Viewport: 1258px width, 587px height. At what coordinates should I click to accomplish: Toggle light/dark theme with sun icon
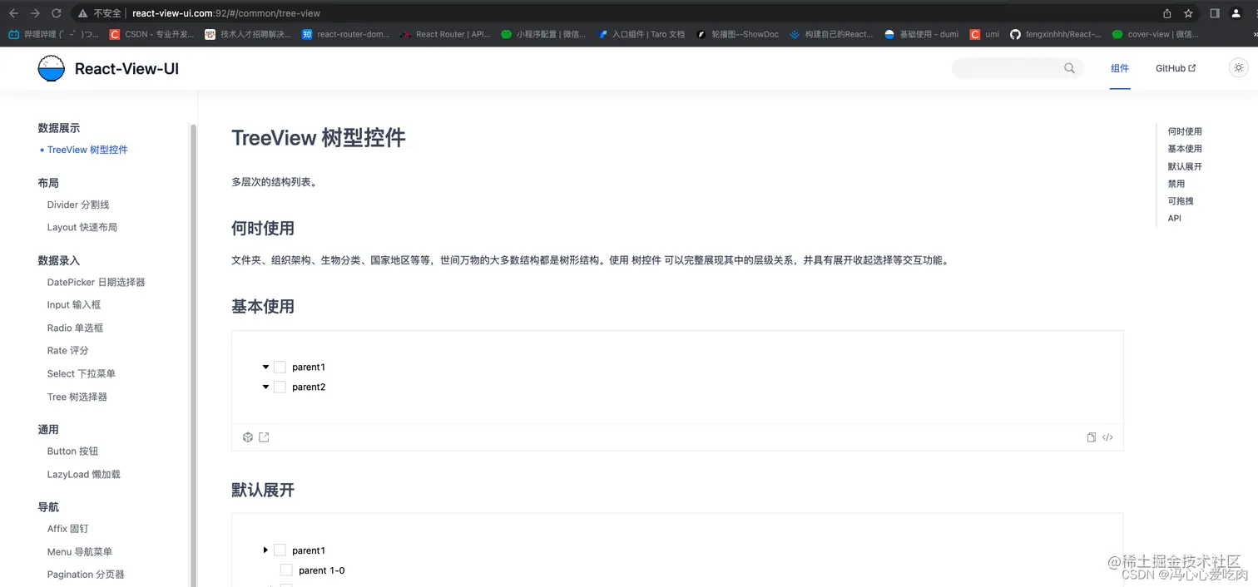(1238, 67)
